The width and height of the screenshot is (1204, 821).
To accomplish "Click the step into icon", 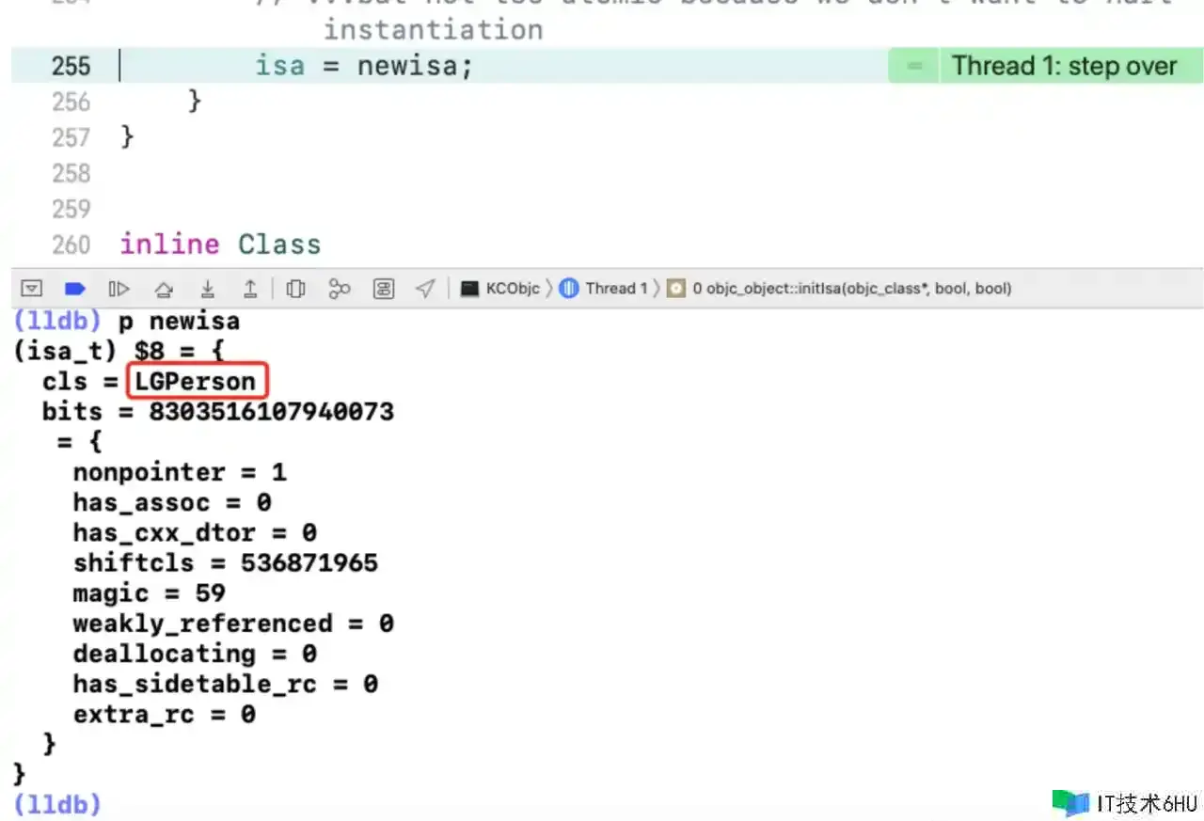I will point(208,289).
